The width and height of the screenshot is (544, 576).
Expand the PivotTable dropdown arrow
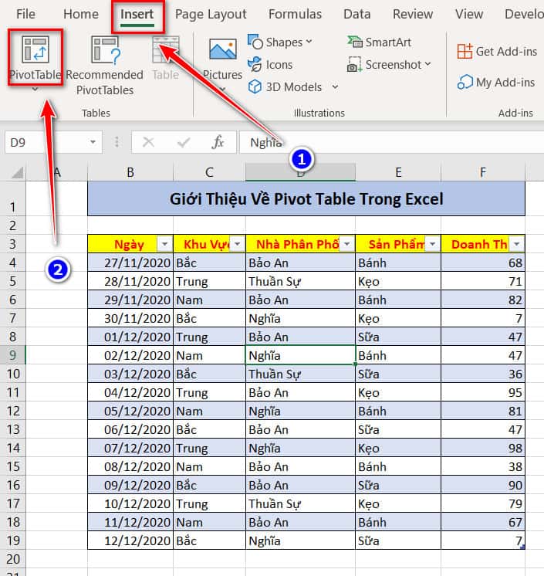tap(35, 90)
